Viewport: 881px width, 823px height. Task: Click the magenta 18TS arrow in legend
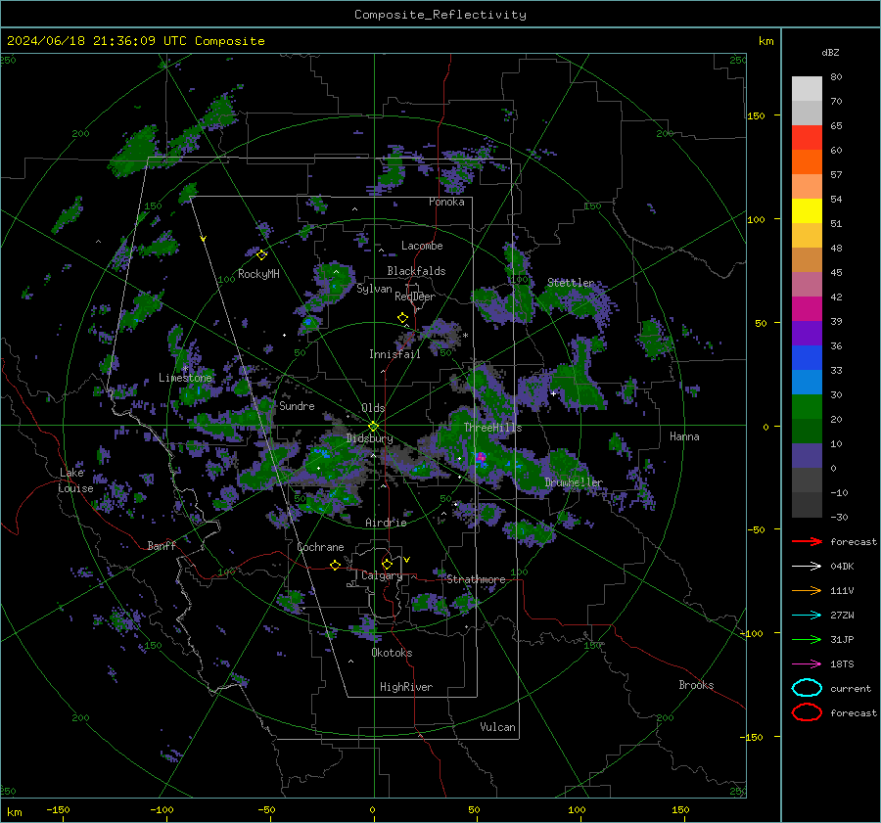coord(807,664)
